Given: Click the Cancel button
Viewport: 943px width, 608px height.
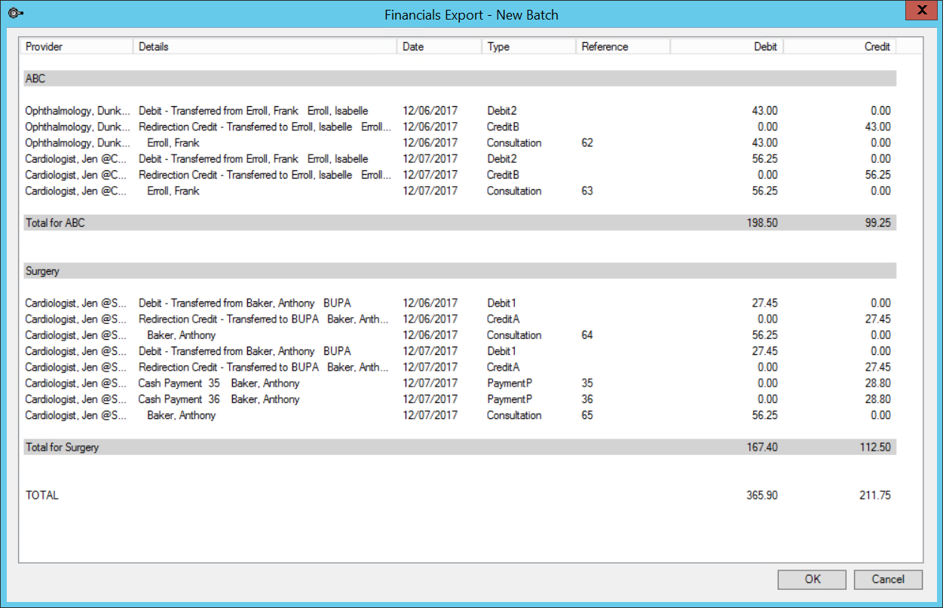Looking at the screenshot, I should pyautogui.click(x=888, y=579).
